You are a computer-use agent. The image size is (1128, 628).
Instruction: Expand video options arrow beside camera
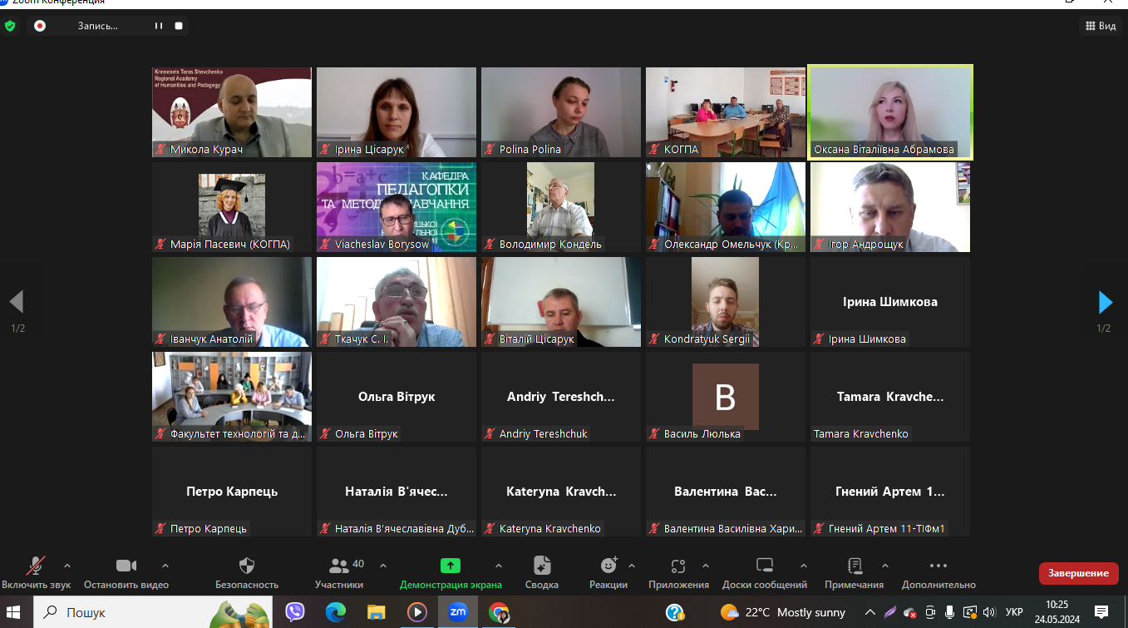click(x=165, y=566)
